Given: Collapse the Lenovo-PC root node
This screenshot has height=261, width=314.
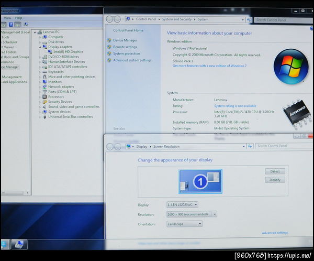Looking at the screenshot, I should point(35,32).
